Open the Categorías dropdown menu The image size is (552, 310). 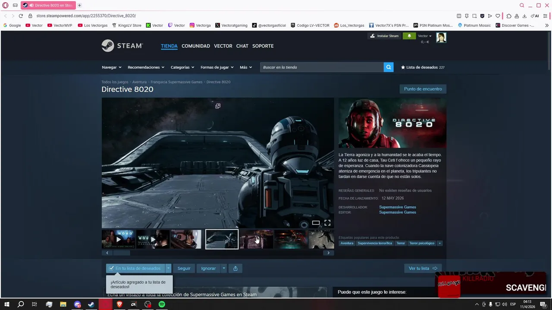[182, 67]
